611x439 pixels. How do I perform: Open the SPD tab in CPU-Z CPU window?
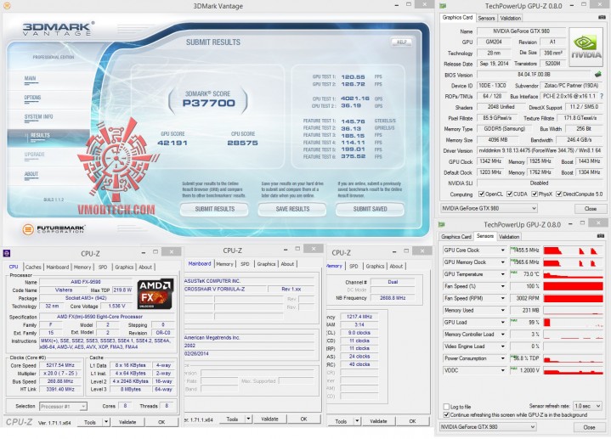(103, 267)
